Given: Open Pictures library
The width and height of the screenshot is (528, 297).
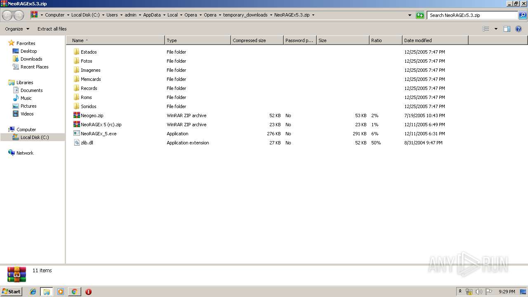Looking at the screenshot, I should click(28, 106).
